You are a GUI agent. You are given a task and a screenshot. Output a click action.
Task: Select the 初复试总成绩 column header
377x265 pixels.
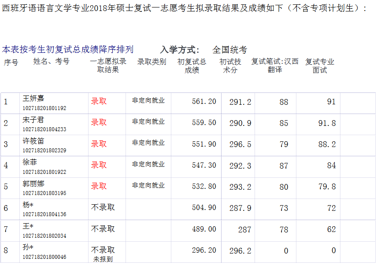[192, 66]
